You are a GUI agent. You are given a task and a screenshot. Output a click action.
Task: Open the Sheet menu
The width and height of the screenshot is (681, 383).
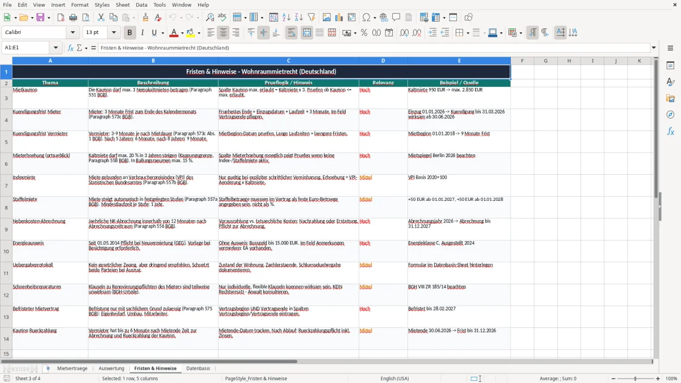tap(123, 5)
